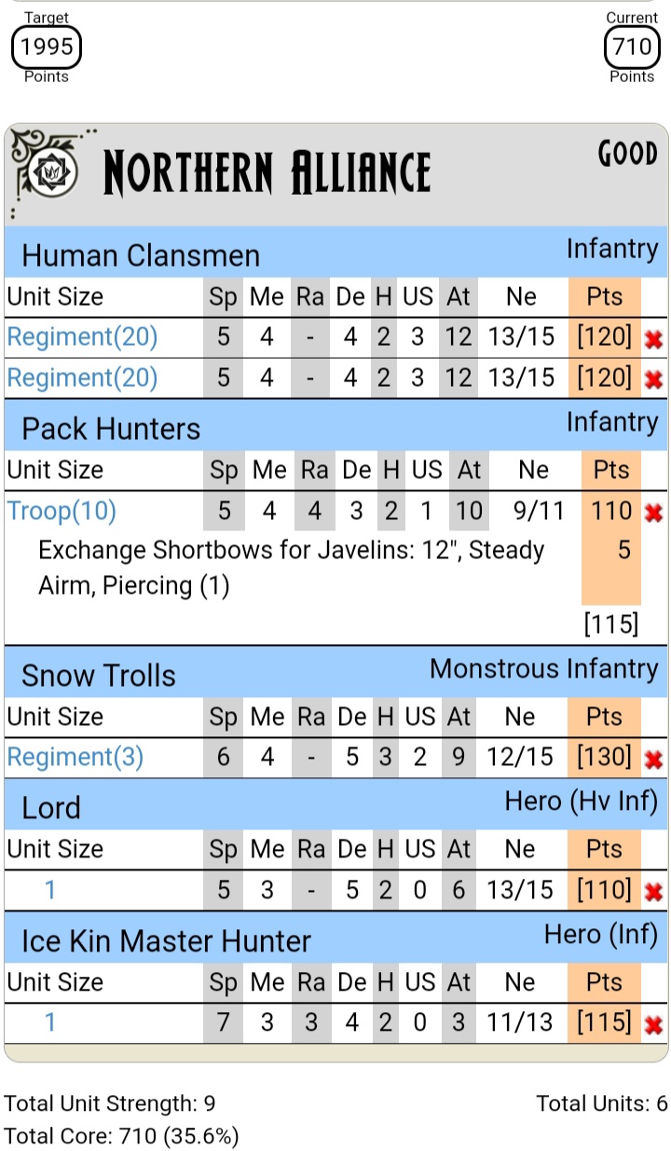Open Pack Hunters Troop(10) link

(62, 511)
